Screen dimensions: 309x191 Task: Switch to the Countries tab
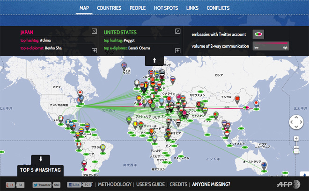click(109, 8)
